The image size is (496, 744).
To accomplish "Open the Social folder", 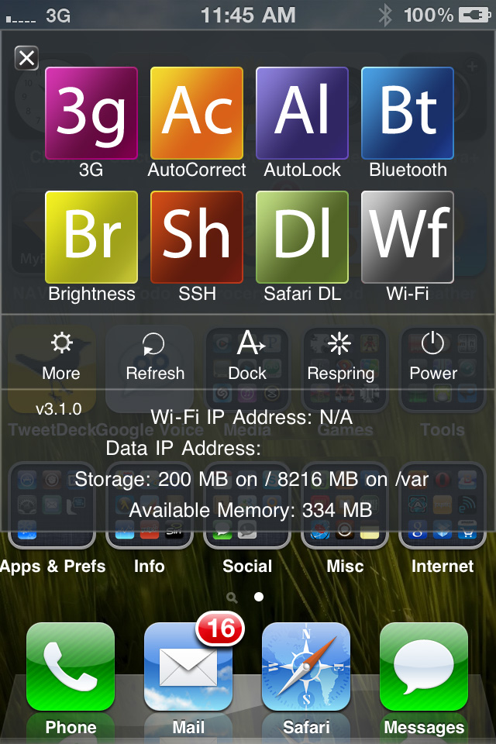I will tap(247, 505).
